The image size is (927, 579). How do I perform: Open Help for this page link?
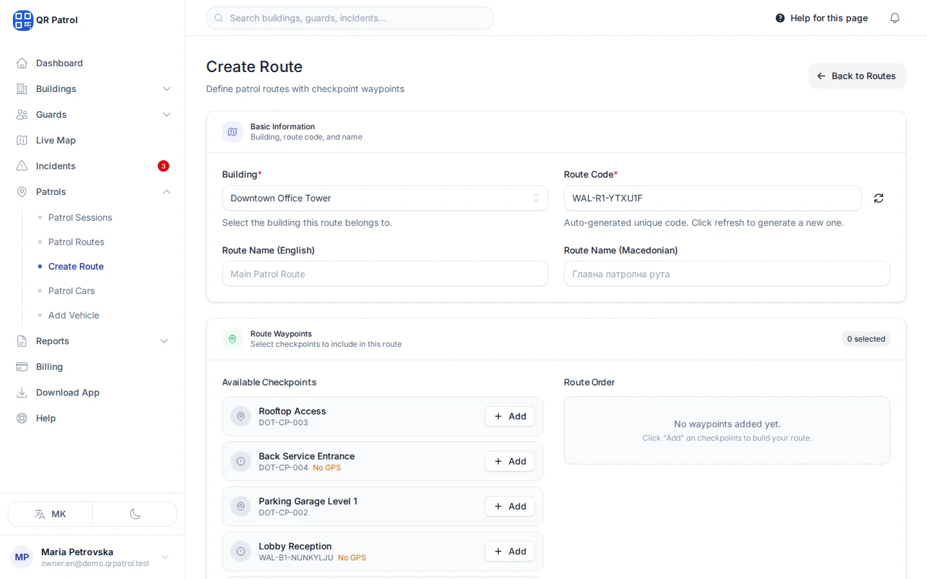[x=821, y=18]
